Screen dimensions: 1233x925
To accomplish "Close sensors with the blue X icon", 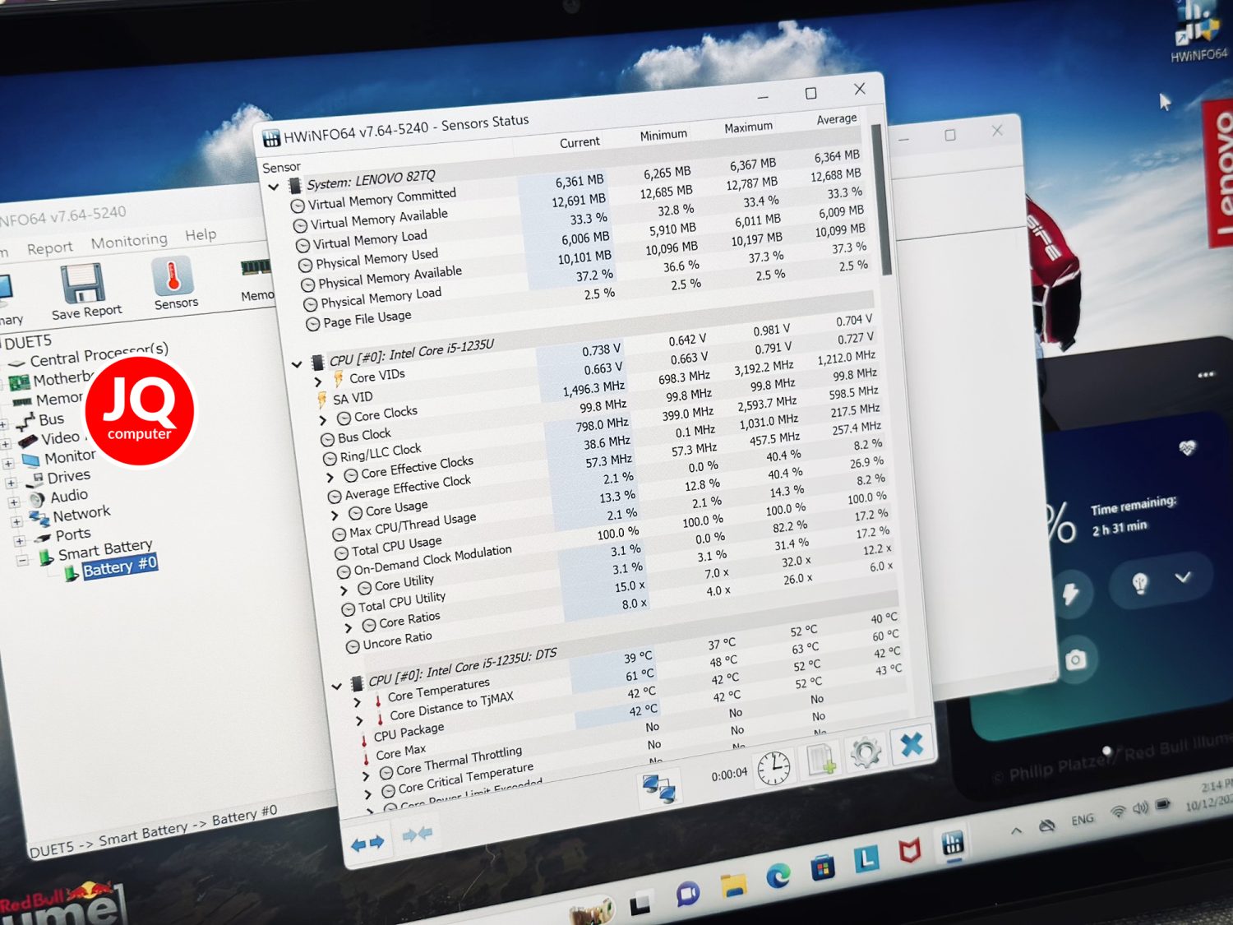I will point(912,744).
